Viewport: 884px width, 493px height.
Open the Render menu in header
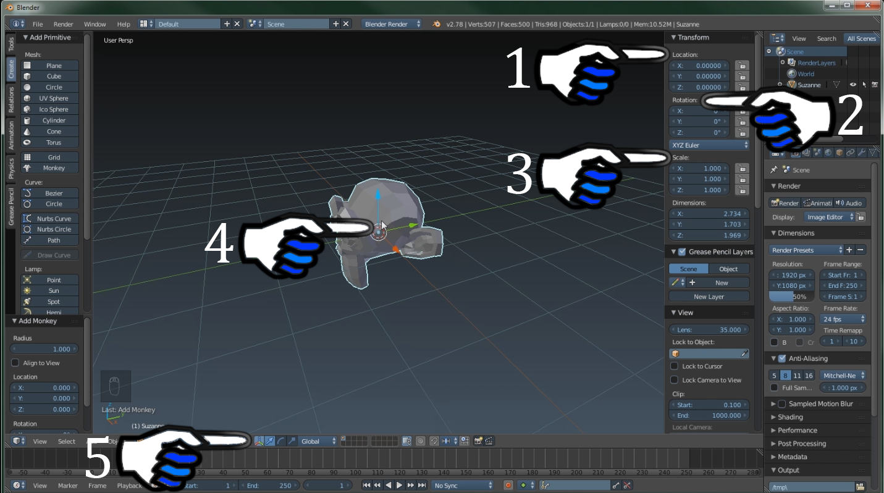[64, 24]
